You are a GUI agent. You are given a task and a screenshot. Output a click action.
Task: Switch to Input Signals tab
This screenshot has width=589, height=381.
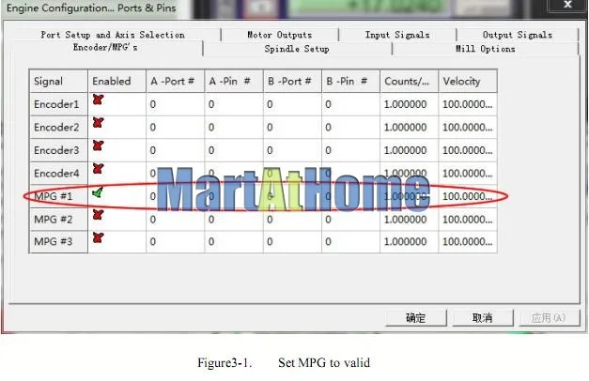coord(397,35)
